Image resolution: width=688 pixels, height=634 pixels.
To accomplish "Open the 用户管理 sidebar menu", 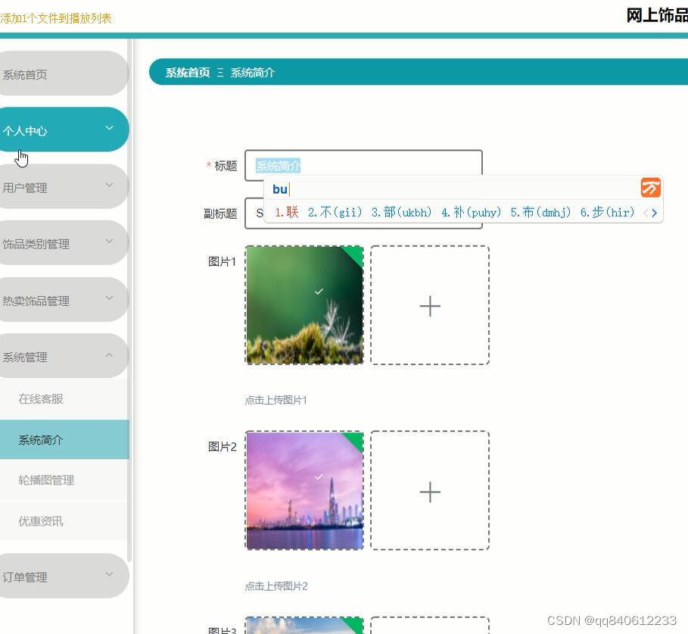I will 63,186.
